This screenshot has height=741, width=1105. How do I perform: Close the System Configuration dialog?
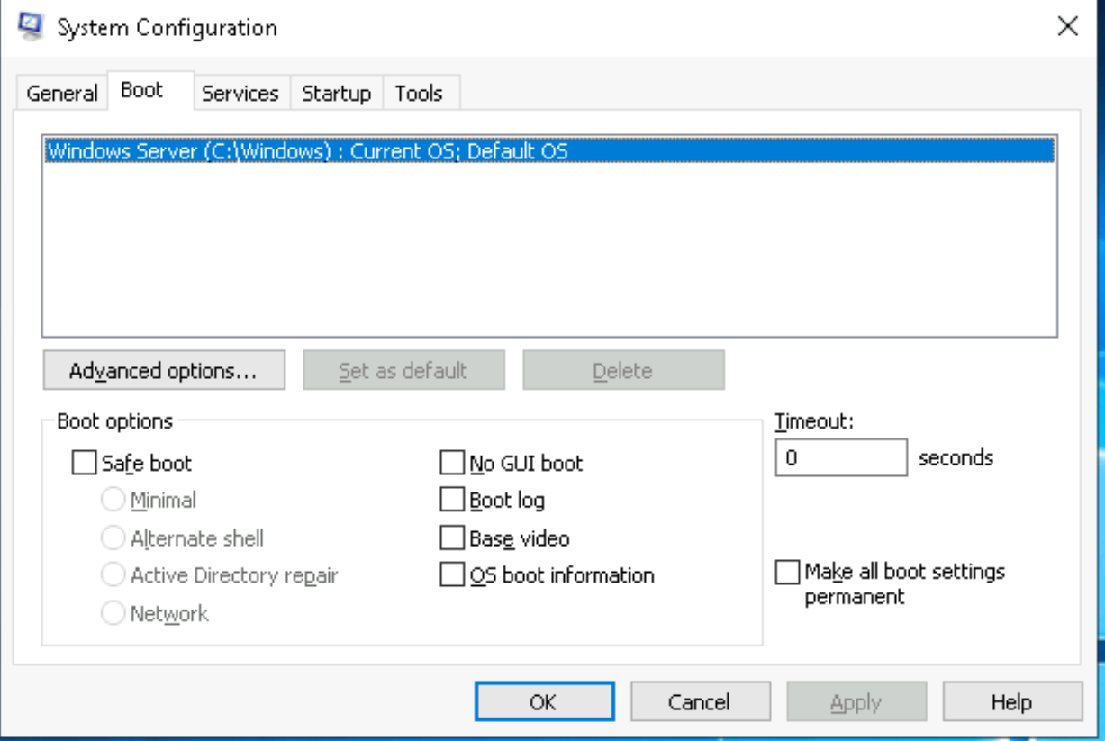1067,26
